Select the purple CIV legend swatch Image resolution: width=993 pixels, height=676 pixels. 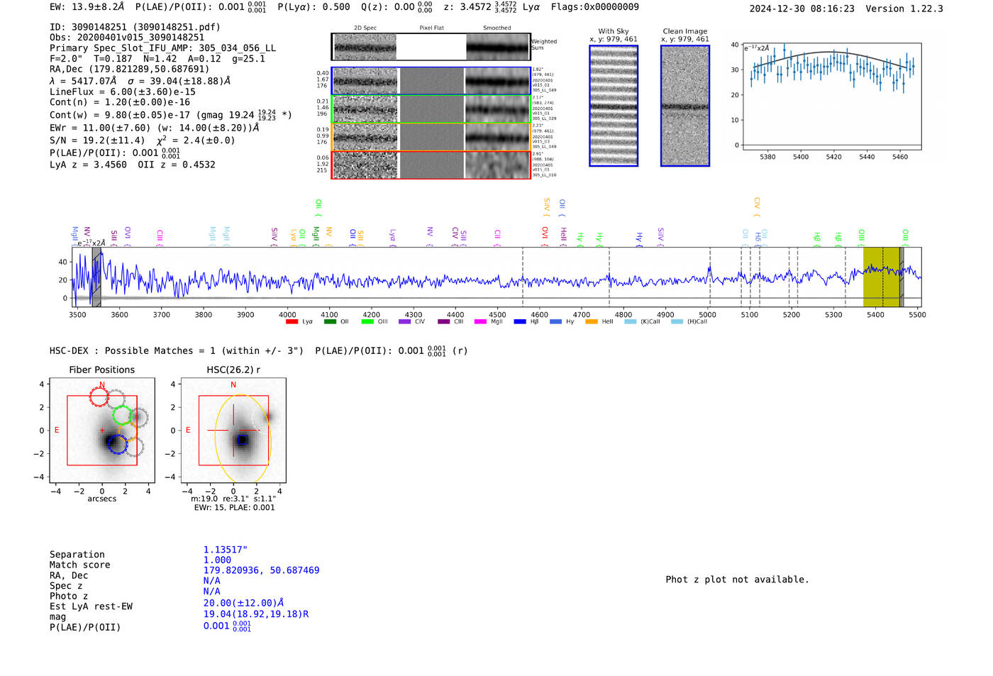pos(405,322)
